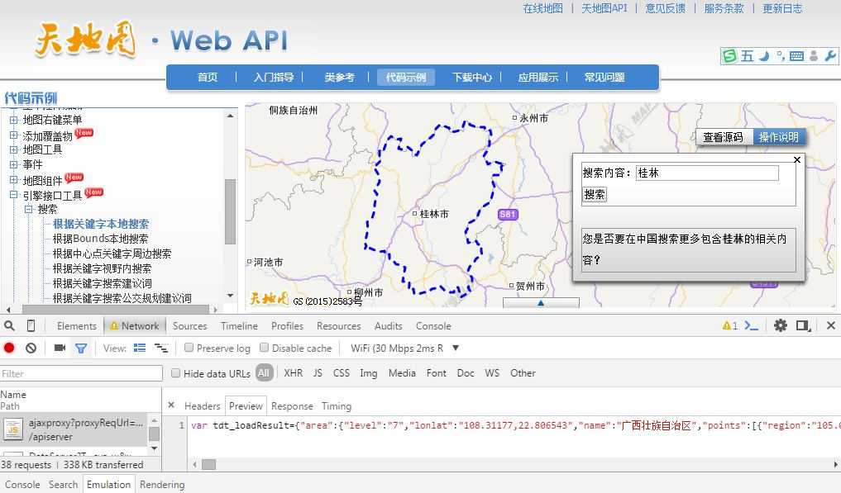The image size is (841, 493).
Task: Stop recording with the red record button
Action: (9, 348)
